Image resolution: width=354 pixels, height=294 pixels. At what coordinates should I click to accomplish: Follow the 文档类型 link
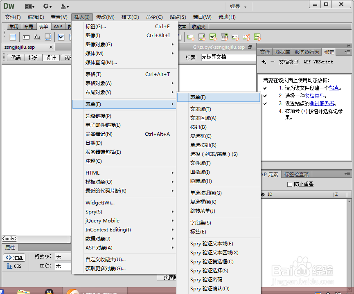tap(314, 96)
